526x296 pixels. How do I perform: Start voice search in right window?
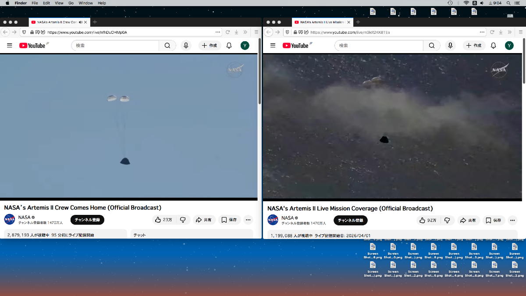tap(450, 46)
